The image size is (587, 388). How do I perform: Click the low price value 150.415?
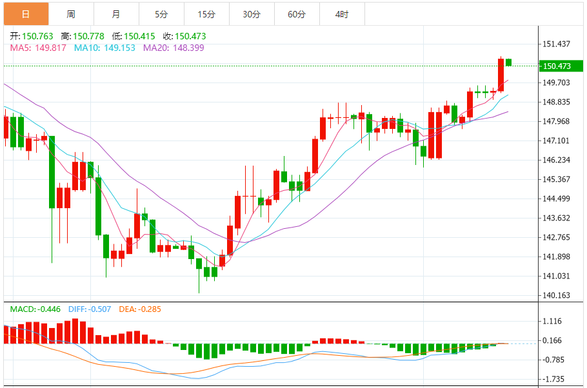point(139,36)
